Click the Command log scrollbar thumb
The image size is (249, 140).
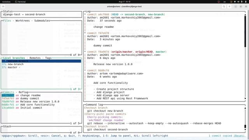pos(245,126)
